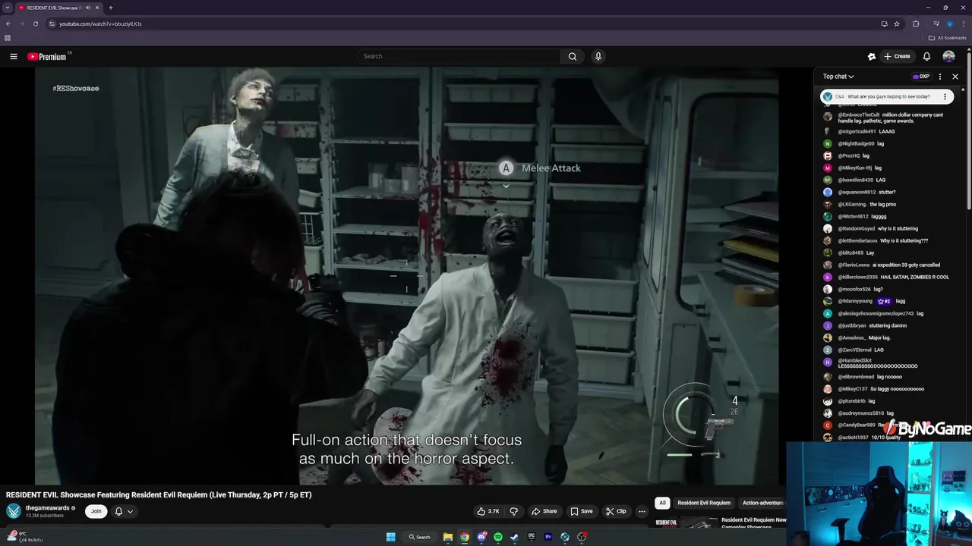The image size is (972, 546).
Task: Dislike the video with thumbs-down
Action: click(x=513, y=511)
